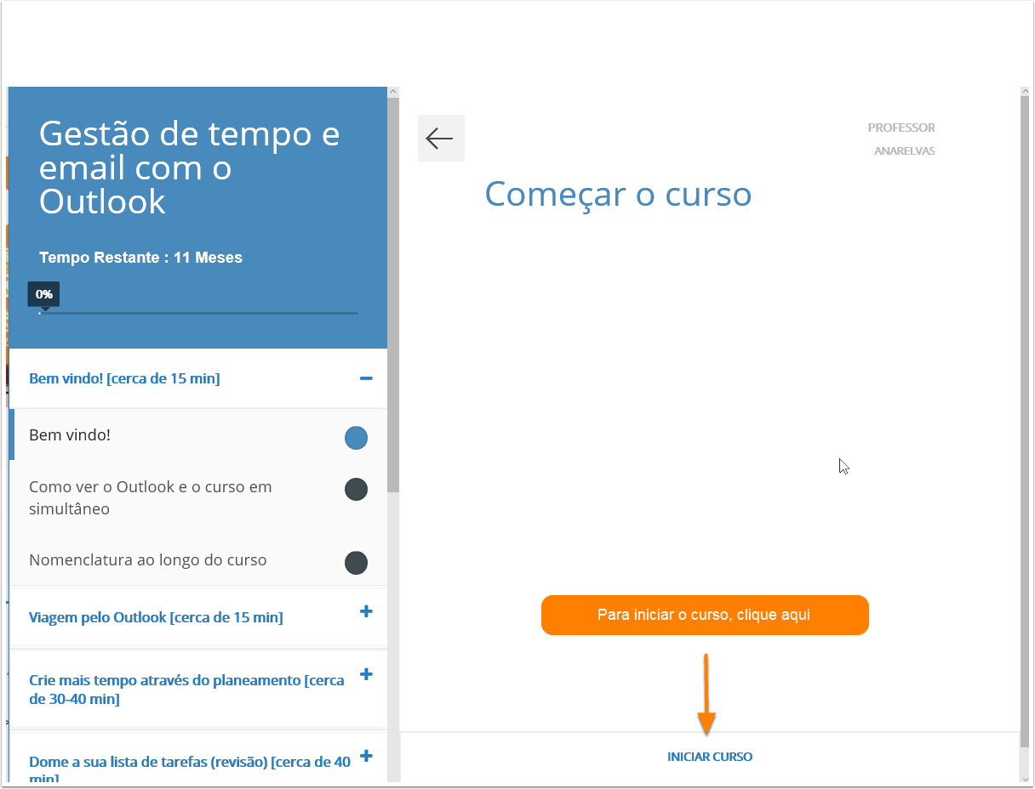Click the Começar o curso heading
This screenshot has height=789, width=1035.
[618, 195]
